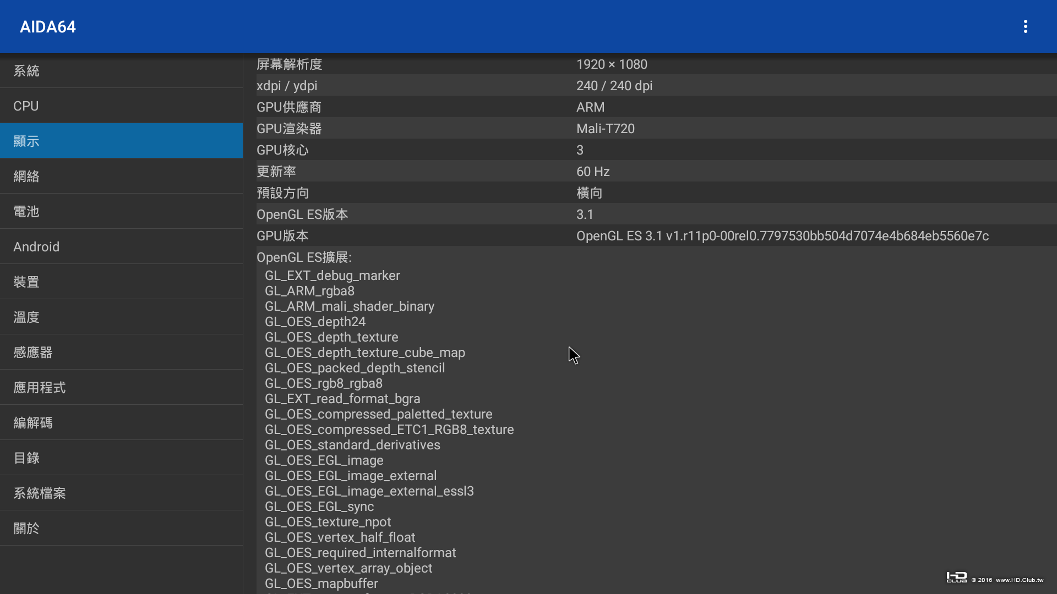Select the GL_OES_standard_derivatives extension
This screenshot has height=594, width=1057.
(x=352, y=445)
